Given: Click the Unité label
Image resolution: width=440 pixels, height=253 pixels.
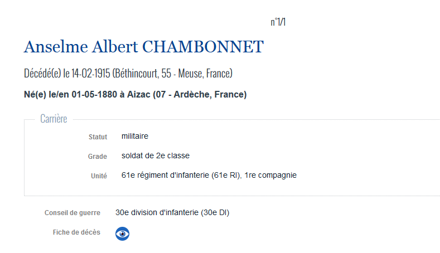Looking at the screenshot, I should (99, 176).
